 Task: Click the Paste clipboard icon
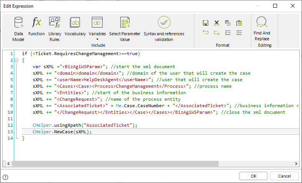point(239,23)
